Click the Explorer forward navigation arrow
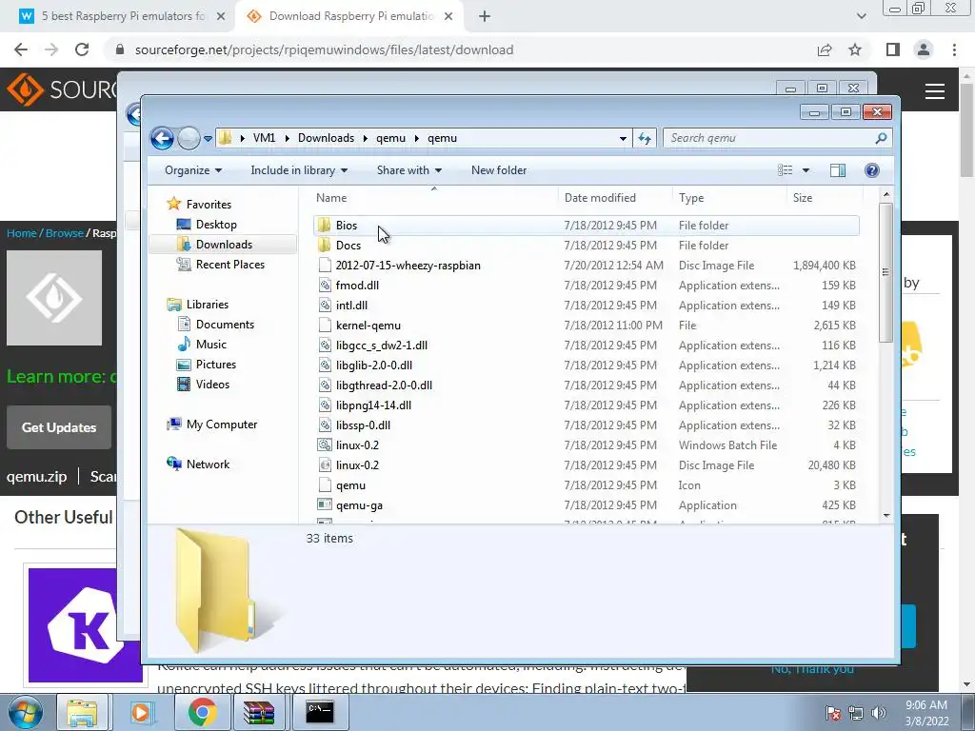The image size is (975, 731). [189, 138]
